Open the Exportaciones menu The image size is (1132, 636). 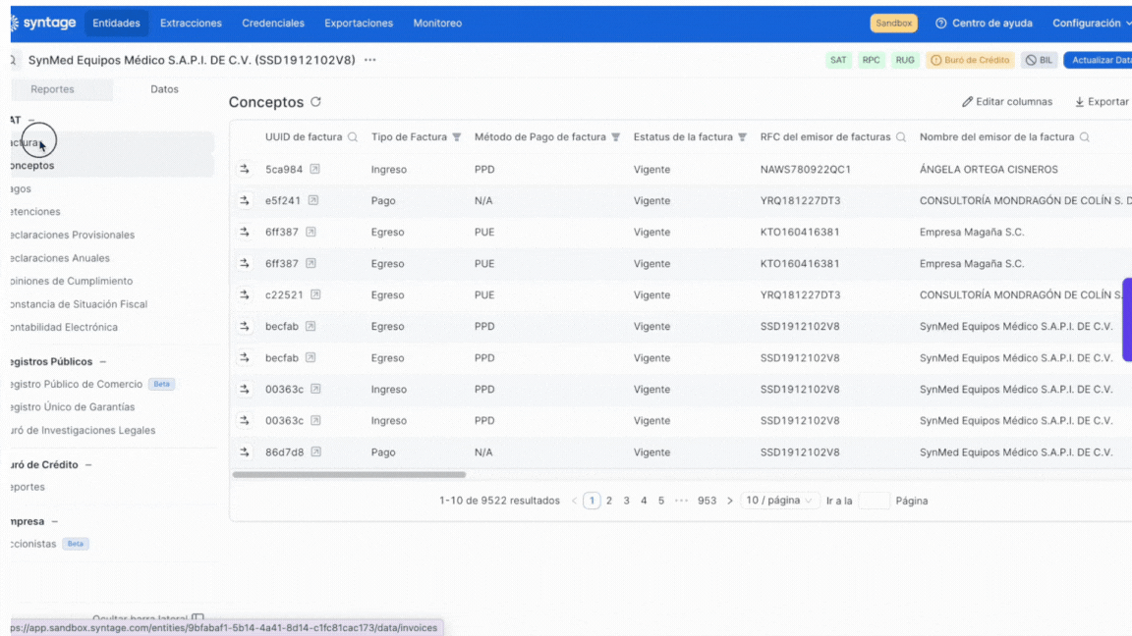[359, 24]
